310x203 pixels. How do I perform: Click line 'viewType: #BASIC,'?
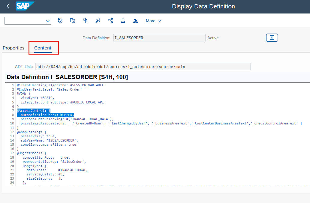38,98
